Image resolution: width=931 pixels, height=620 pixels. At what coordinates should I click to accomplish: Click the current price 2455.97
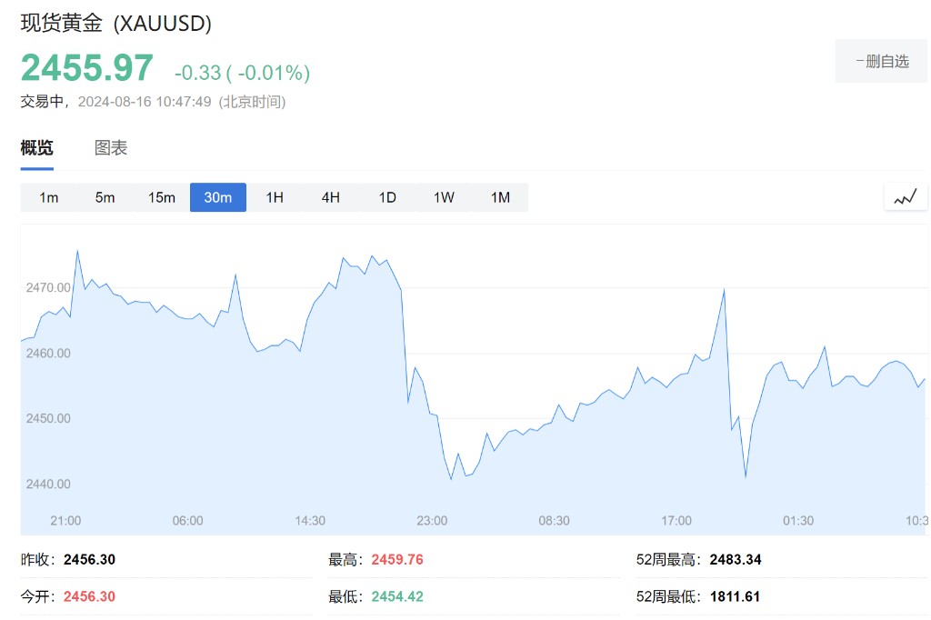[x=87, y=69]
